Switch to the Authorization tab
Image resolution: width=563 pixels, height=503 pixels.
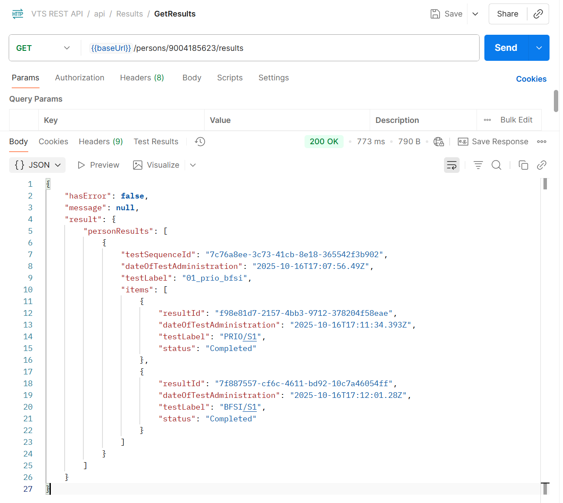point(79,78)
